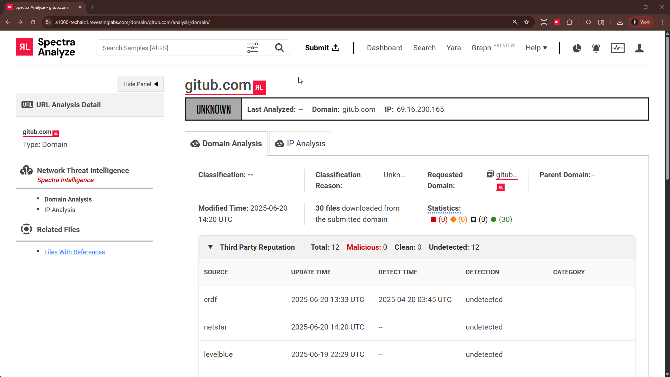Select the levelblue source row
Screen dimensions: 670x377
click(417, 354)
